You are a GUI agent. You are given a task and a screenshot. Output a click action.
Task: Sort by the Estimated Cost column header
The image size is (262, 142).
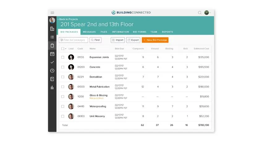[201, 49]
